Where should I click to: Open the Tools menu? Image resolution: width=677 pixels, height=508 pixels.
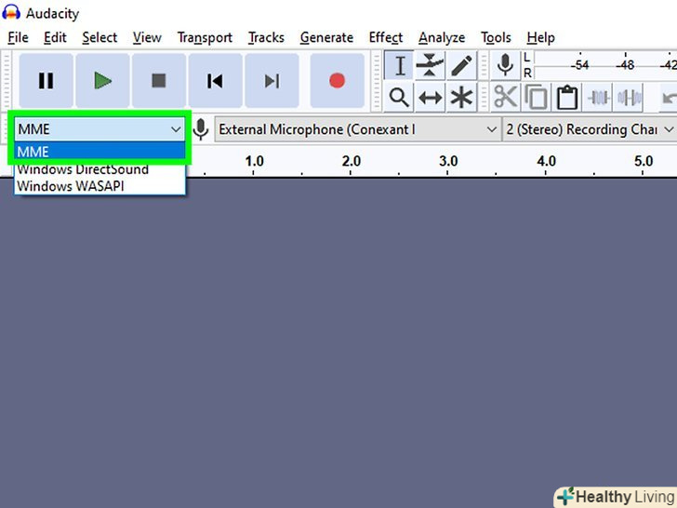coord(496,37)
